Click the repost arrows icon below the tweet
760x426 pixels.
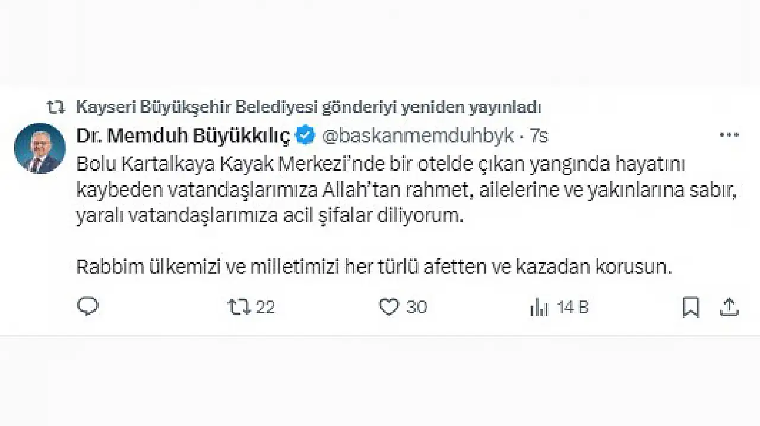(239, 307)
